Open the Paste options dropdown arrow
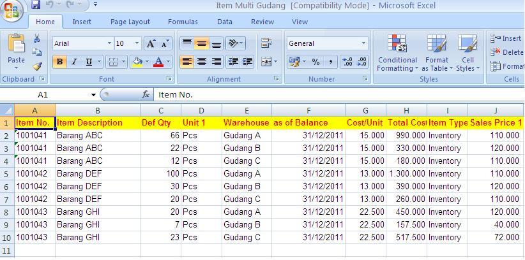The width and height of the screenshot is (525, 260). (x=16, y=68)
